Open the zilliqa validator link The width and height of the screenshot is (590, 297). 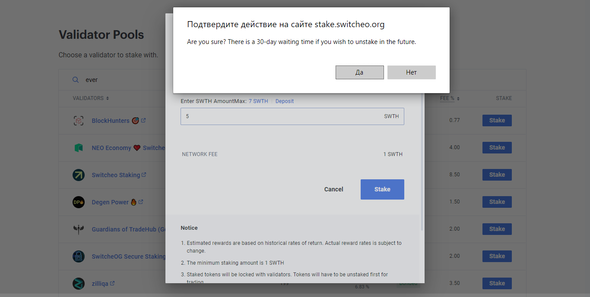100,284
